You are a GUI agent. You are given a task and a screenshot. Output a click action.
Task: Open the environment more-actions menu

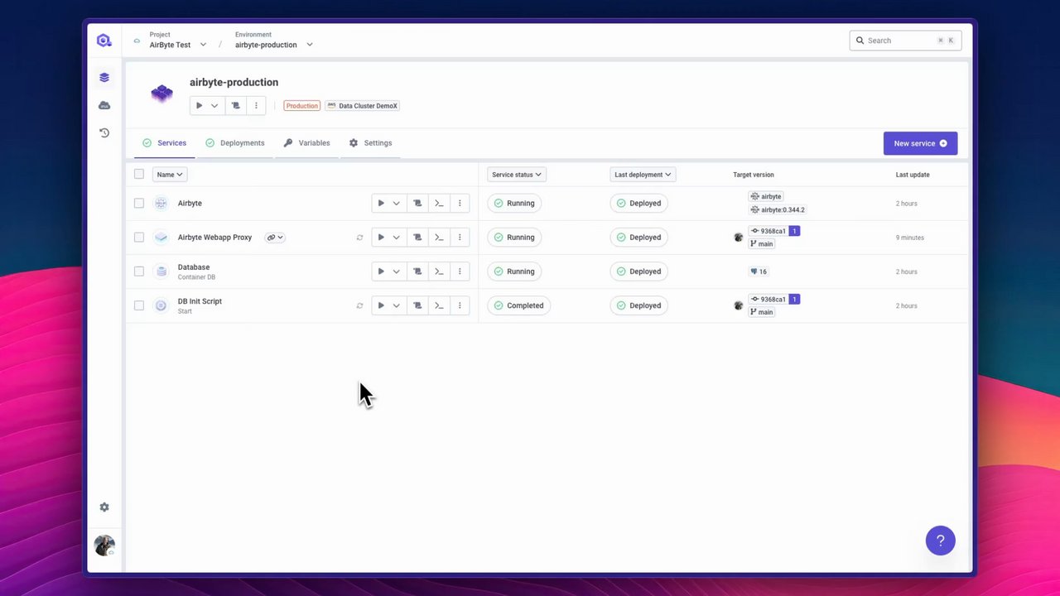[x=256, y=106]
